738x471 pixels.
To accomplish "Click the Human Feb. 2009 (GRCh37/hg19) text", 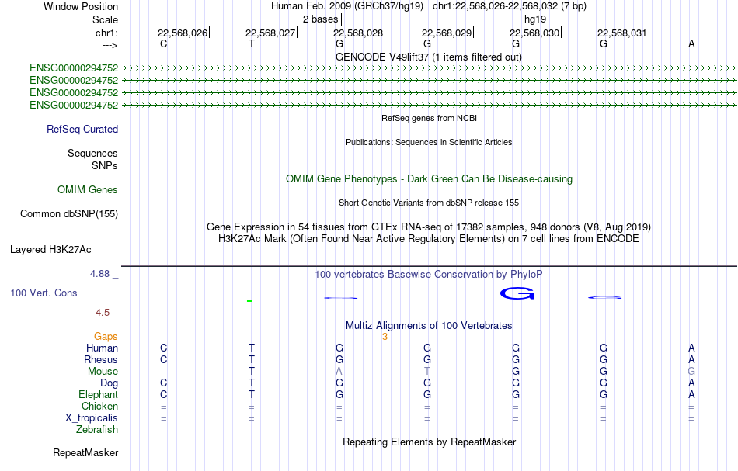I will coord(347,6).
